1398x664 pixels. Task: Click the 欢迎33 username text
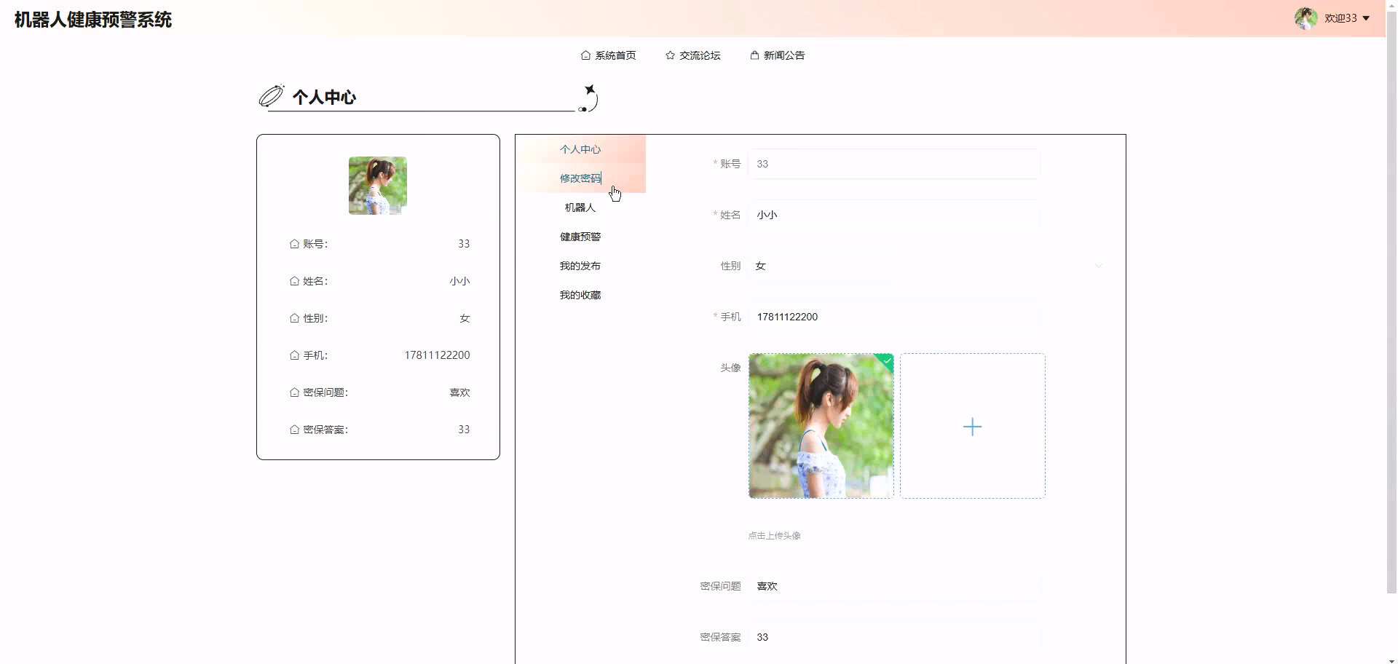(1340, 18)
